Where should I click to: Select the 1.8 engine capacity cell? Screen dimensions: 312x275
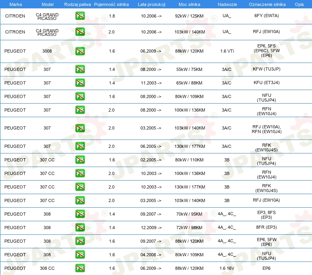click(112, 16)
